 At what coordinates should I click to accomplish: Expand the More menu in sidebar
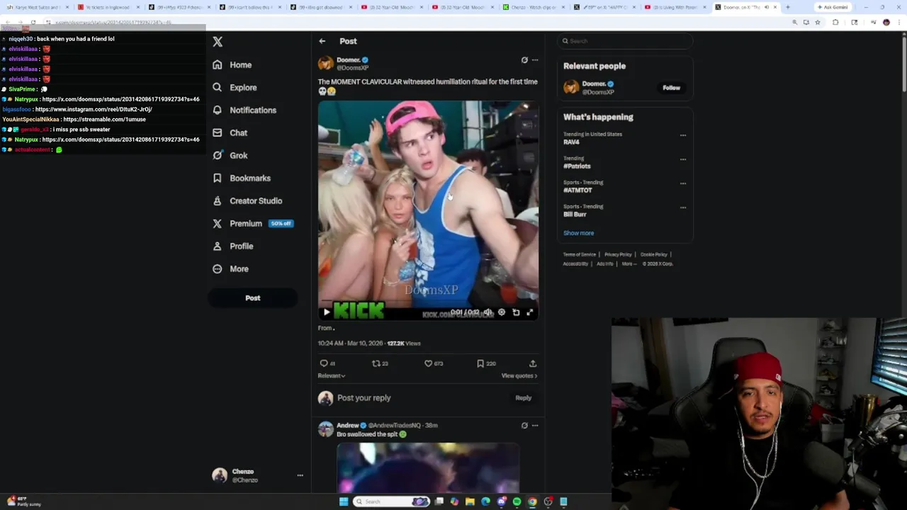(230, 268)
